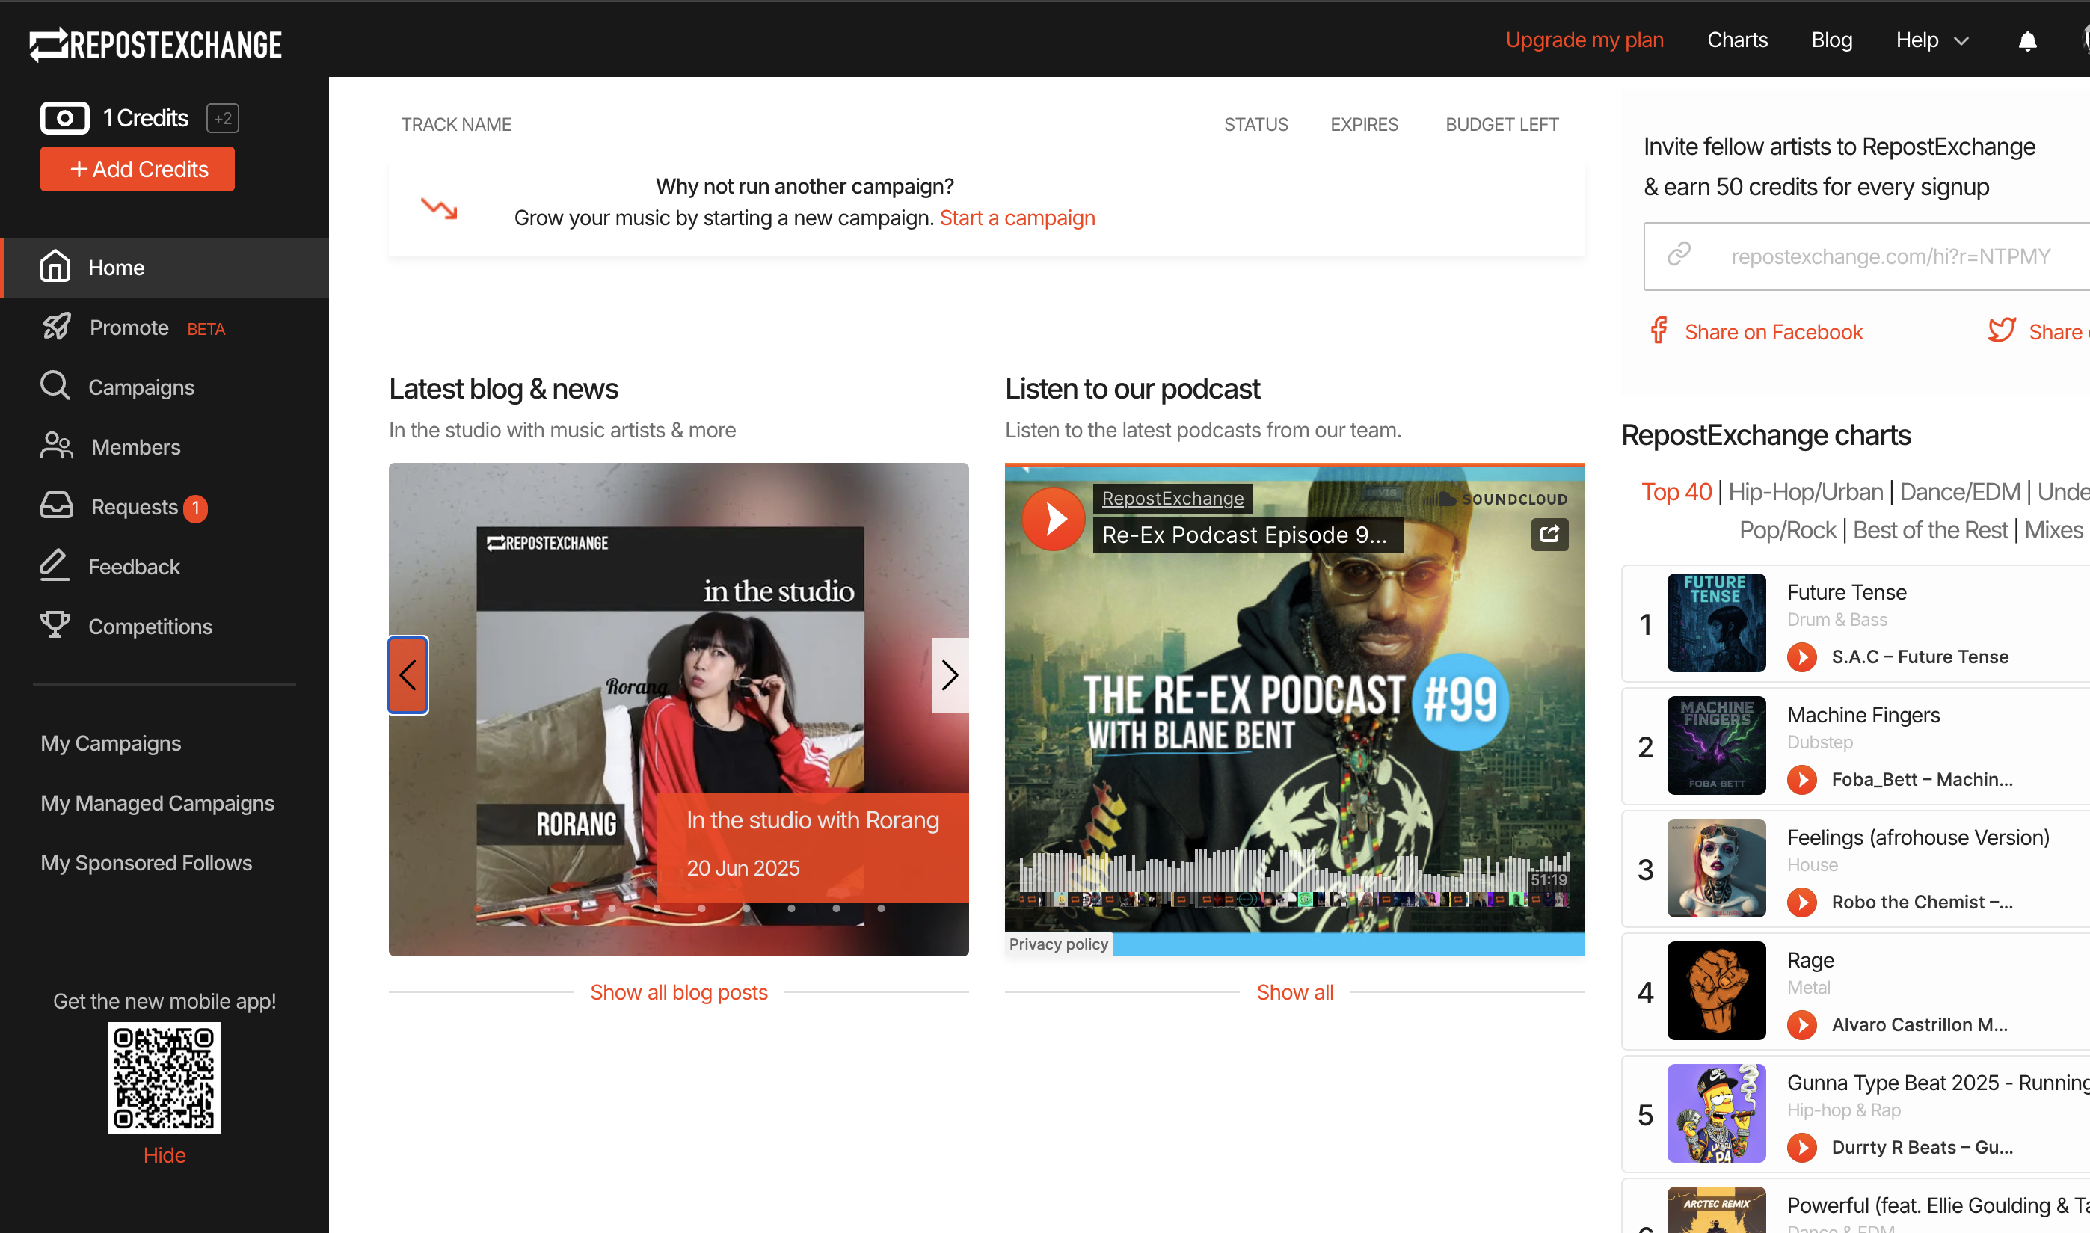Advance to next blog slide
The image size is (2090, 1233).
(950, 674)
